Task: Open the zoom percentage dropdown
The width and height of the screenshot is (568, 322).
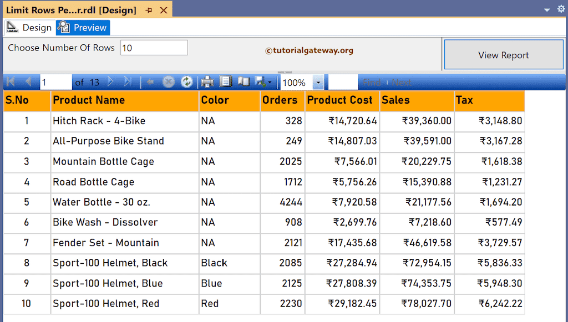Action: (318, 82)
